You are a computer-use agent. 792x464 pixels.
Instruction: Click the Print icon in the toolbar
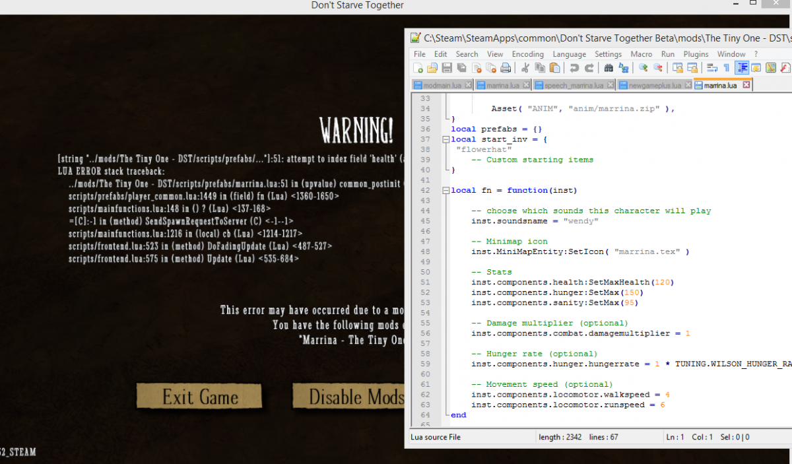(x=506, y=68)
